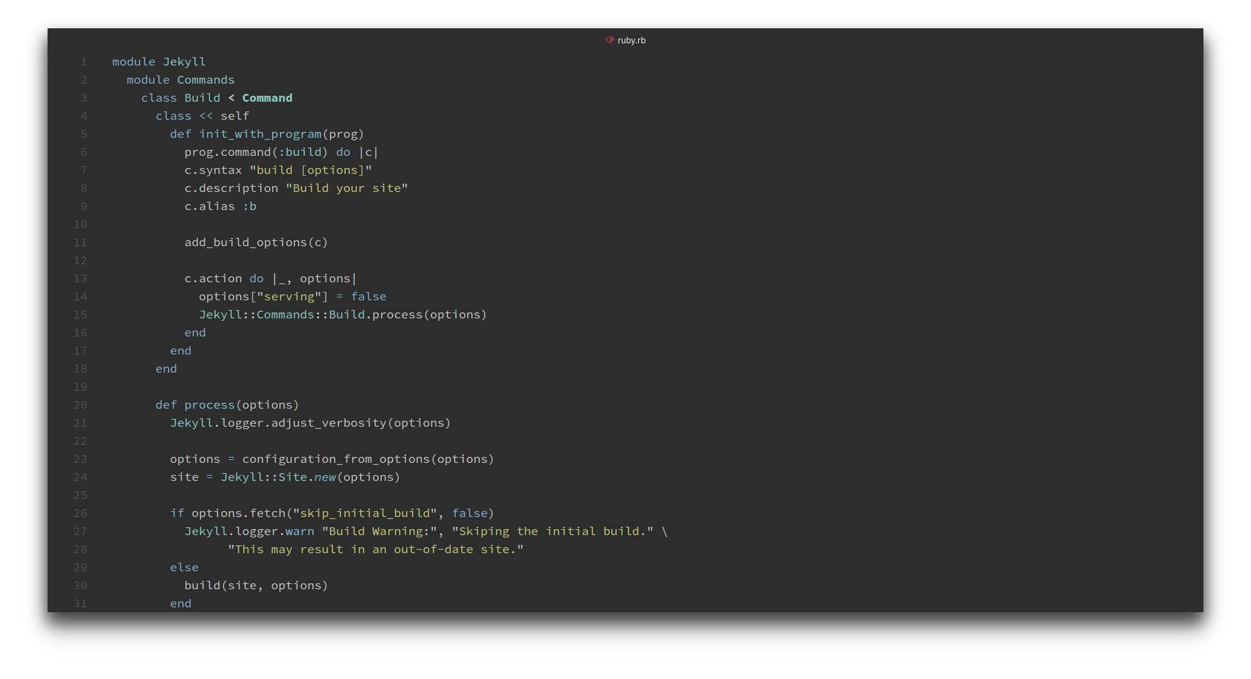Click the "skip_initial_build" string
The image size is (1251, 679).
365,513
